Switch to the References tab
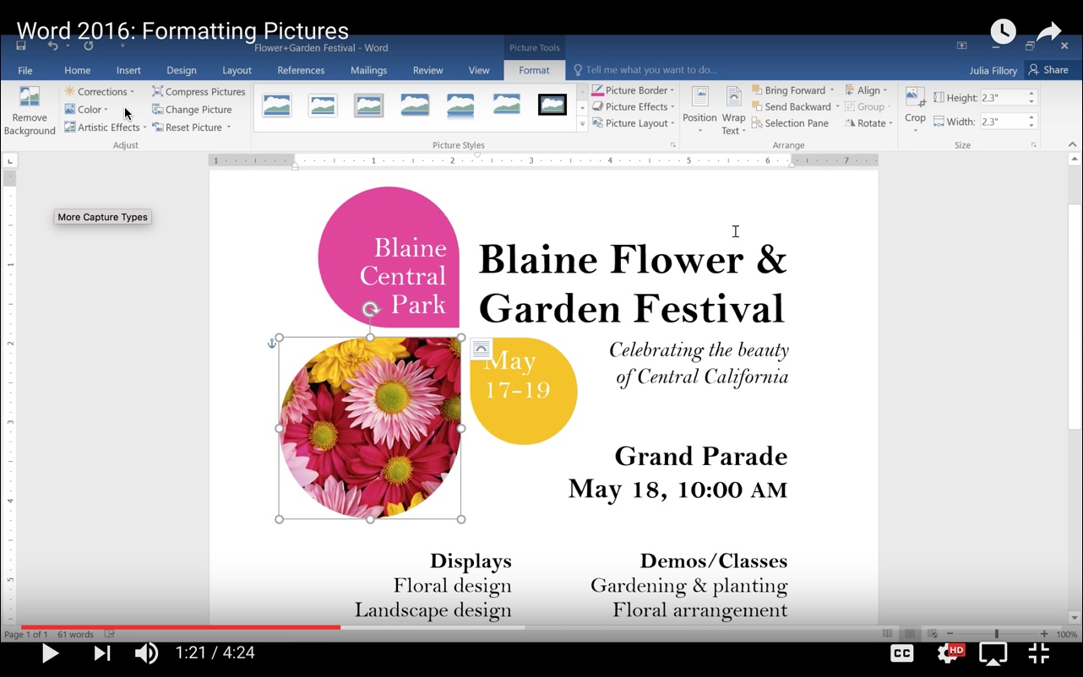1083x677 pixels. (301, 70)
